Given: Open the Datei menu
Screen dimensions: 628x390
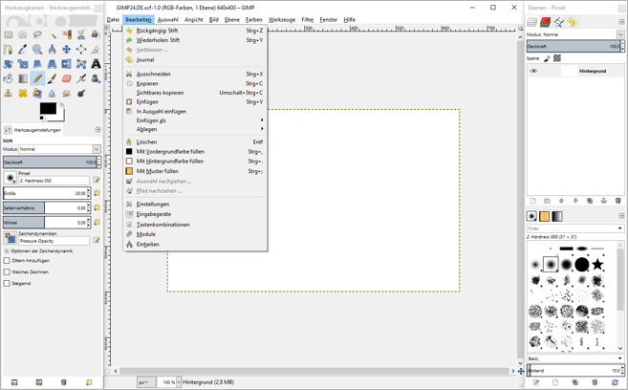Looking at the screenshot, I should pyautogui.click(x=113, y=20).
